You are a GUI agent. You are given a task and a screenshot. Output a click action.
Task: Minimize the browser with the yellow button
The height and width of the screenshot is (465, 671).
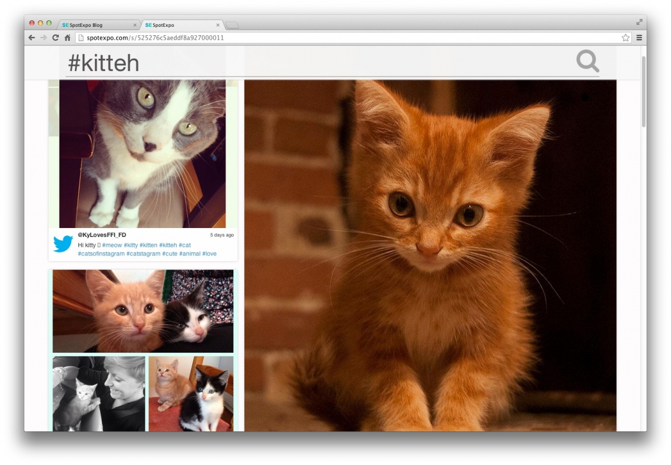40,23
